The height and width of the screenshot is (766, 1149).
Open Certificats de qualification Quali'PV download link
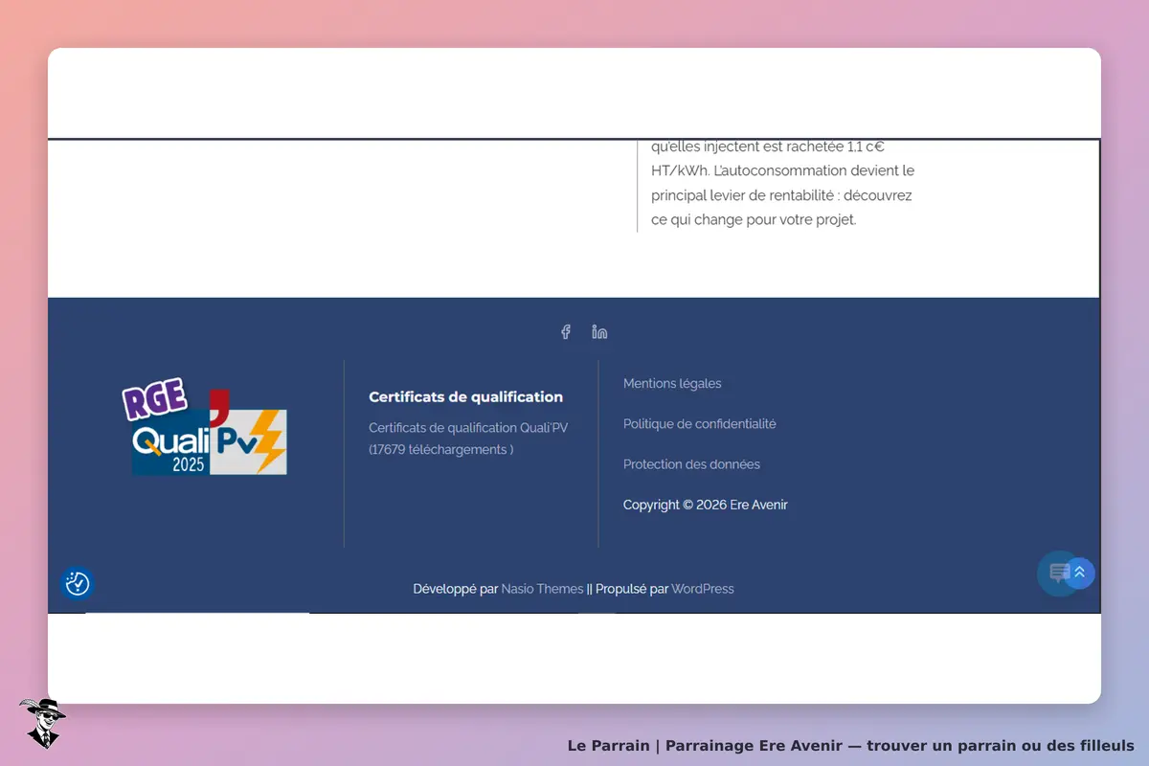click(468, 428)
